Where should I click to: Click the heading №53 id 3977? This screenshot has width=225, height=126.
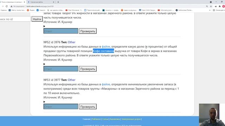coord(52,80)
